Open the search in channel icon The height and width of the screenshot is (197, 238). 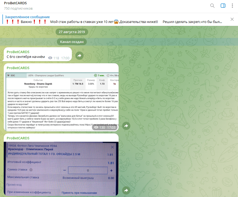point(212,6)
